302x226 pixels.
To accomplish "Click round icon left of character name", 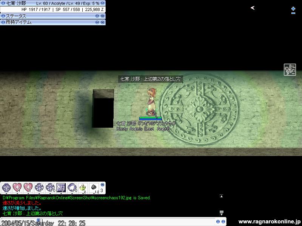I will 3,3.
